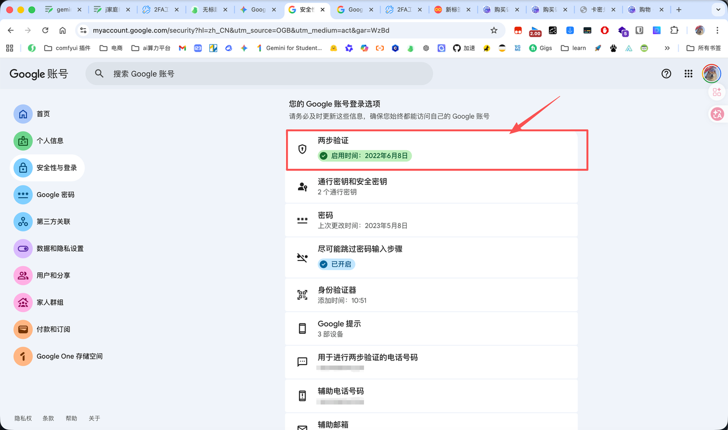Go to 数据和隐私设置 section

[60, 249]
